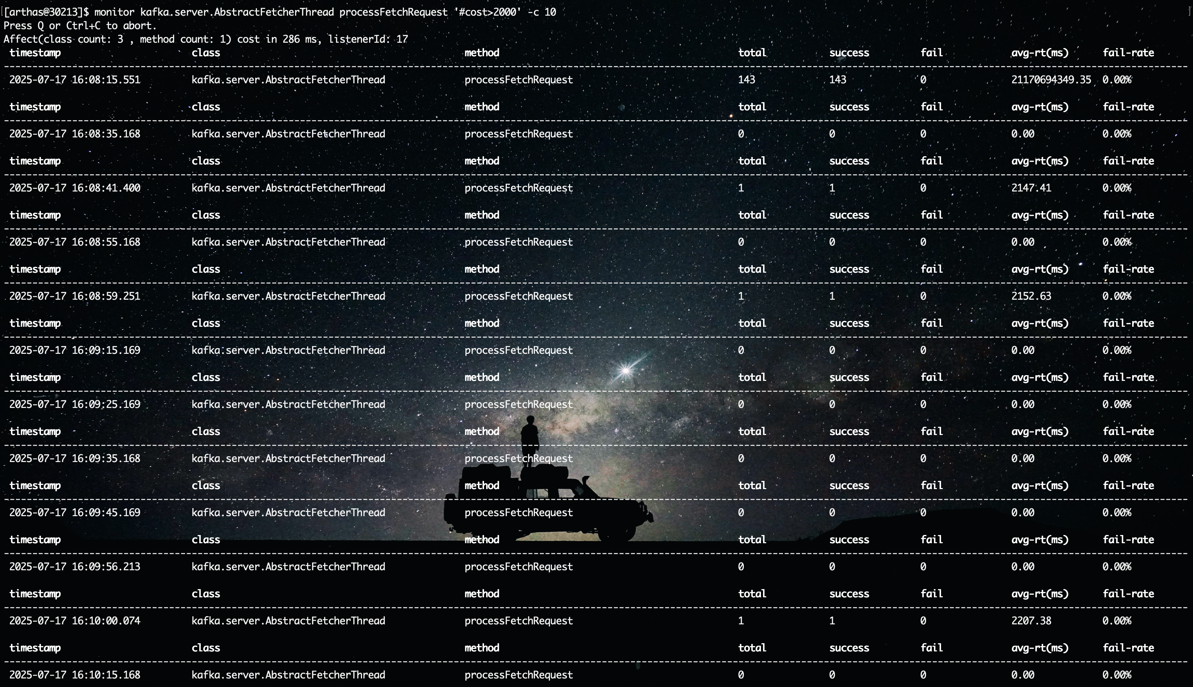Click the timestamp 2025-07-17 16:09:56.213
1193x687 pixels.
pyautogui.click(x=74, y=567)
